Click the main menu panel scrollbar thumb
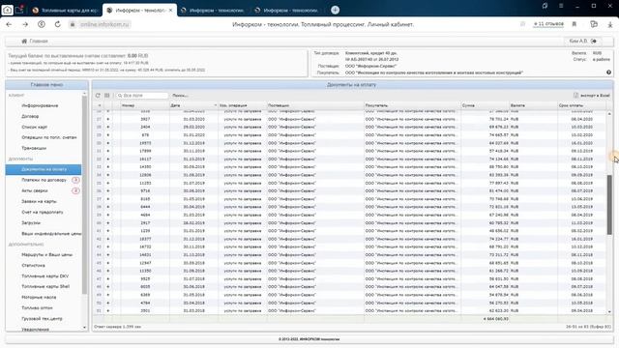The height and width of the screenshot is (348, 619). point(84,194)
